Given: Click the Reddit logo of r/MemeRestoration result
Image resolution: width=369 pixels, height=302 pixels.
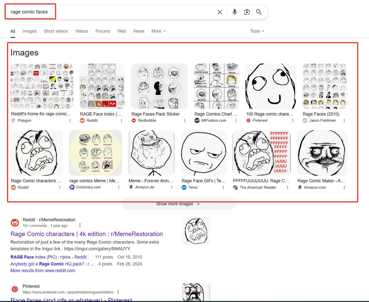Looking at the screenshot, I should 15,223.
